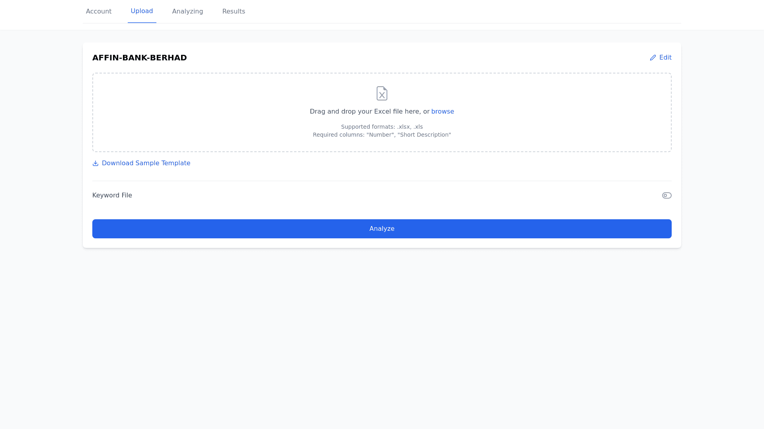This screenshot has height=429, width=764.
Task: Click the AFFIN-BANK-BERHAD heading
Action: pyautogui.click(x=140, y=58)
